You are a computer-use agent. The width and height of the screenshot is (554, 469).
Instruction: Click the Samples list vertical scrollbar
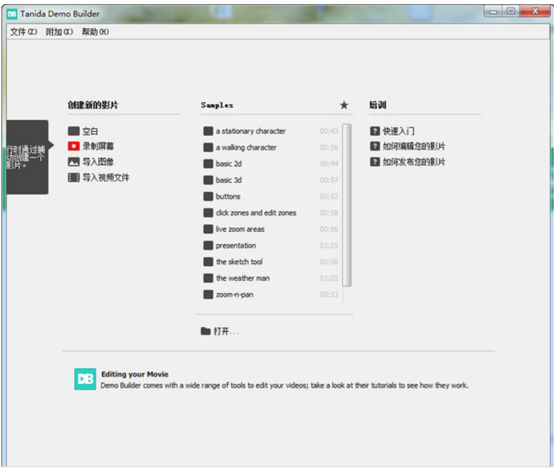[347, 206]
